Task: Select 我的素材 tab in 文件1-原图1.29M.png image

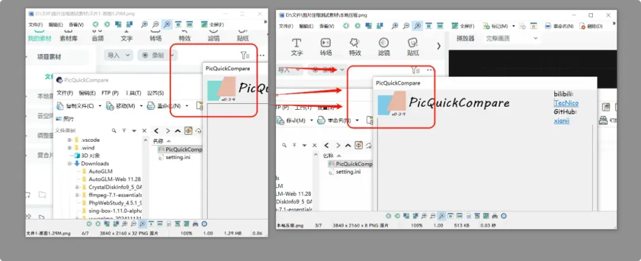Action: click(40, 39)
